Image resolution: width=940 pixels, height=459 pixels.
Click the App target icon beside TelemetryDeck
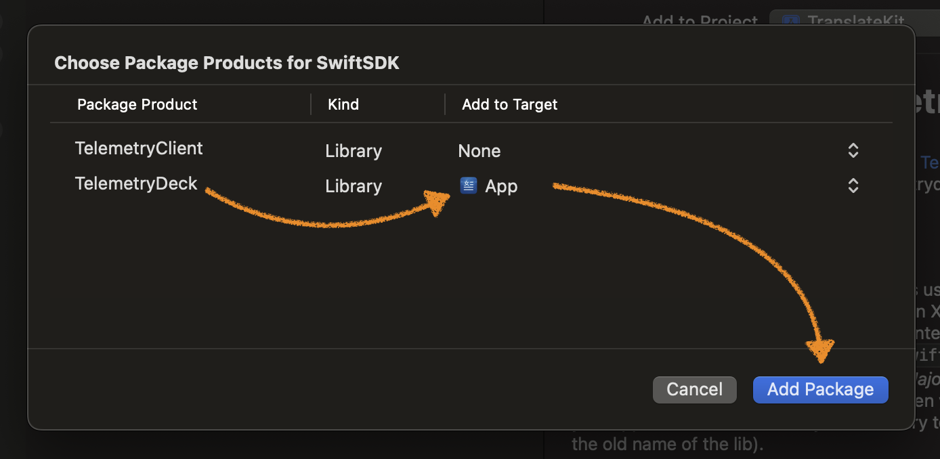pyautogui.click(x=468, y=185)
